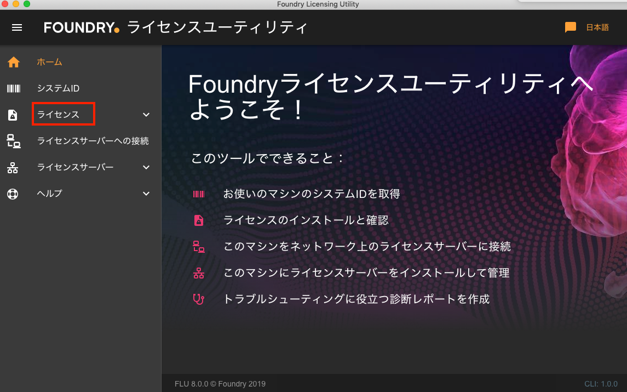Image resolution: width=627 pixels, height=392 pixels.
Task: Click the FOUNDRY logo in header
Action: 82,27
